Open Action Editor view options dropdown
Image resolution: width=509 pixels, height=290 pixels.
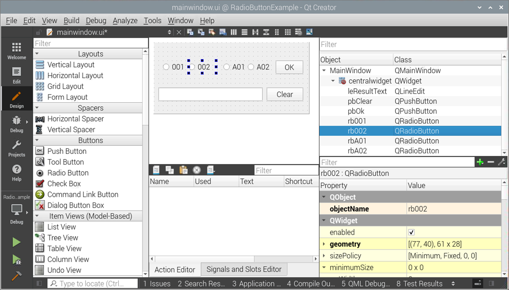[211, 170]
